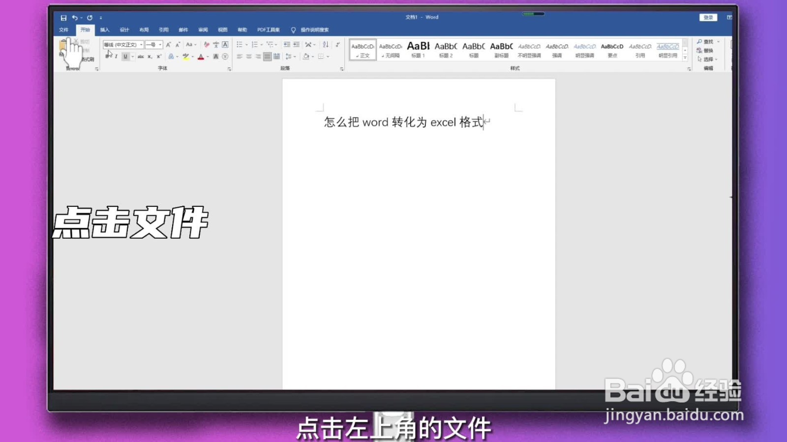Image resolution: width=787 pixels, height=442 pixels.
Task: Click the Undo arrow icon
Action: (75, 18)
